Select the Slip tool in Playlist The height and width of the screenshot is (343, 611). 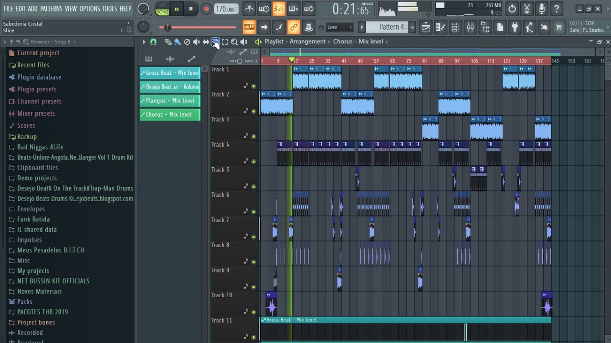[206, 42]
